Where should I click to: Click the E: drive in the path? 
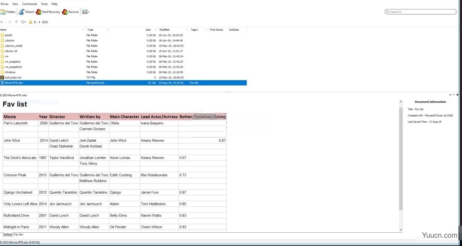tap(35, 22)
